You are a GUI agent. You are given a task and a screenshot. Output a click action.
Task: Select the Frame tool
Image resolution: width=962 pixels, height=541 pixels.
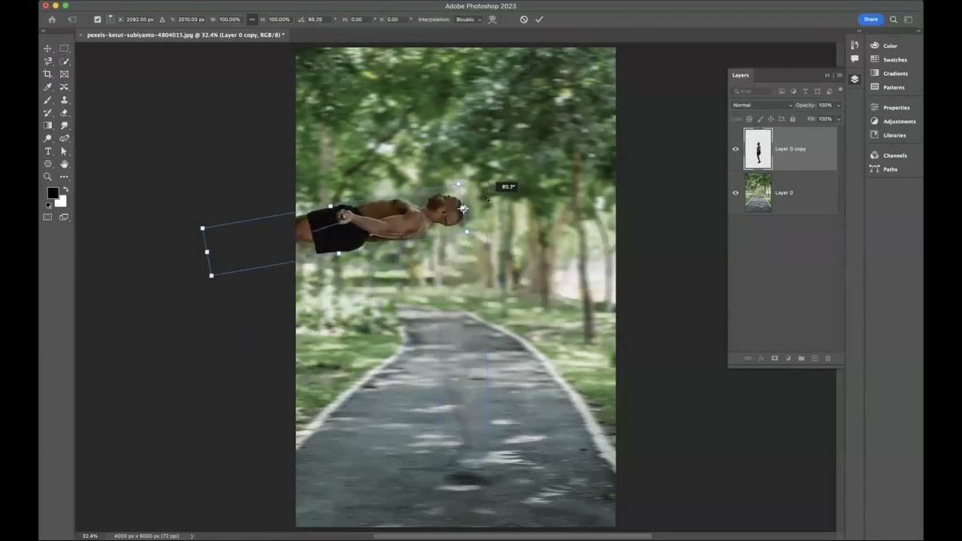click(64, 74)
